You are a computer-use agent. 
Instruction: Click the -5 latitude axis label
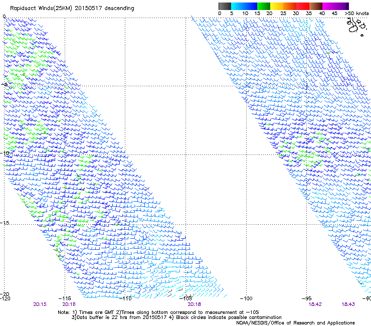point(4,84)
